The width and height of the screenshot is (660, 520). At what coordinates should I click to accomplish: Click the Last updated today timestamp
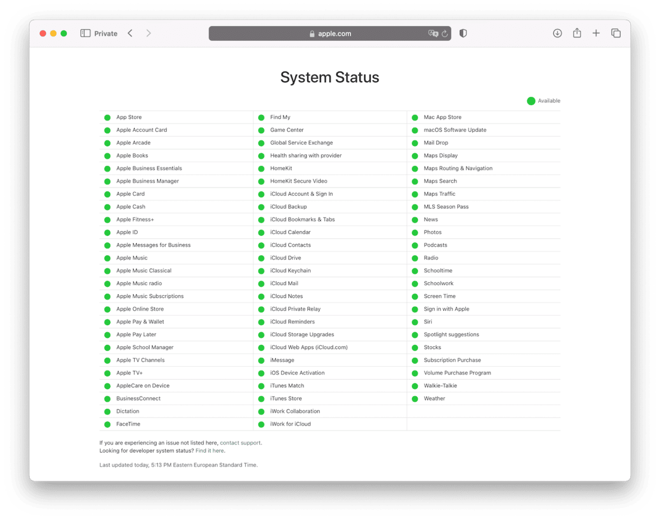pos(179,465)
